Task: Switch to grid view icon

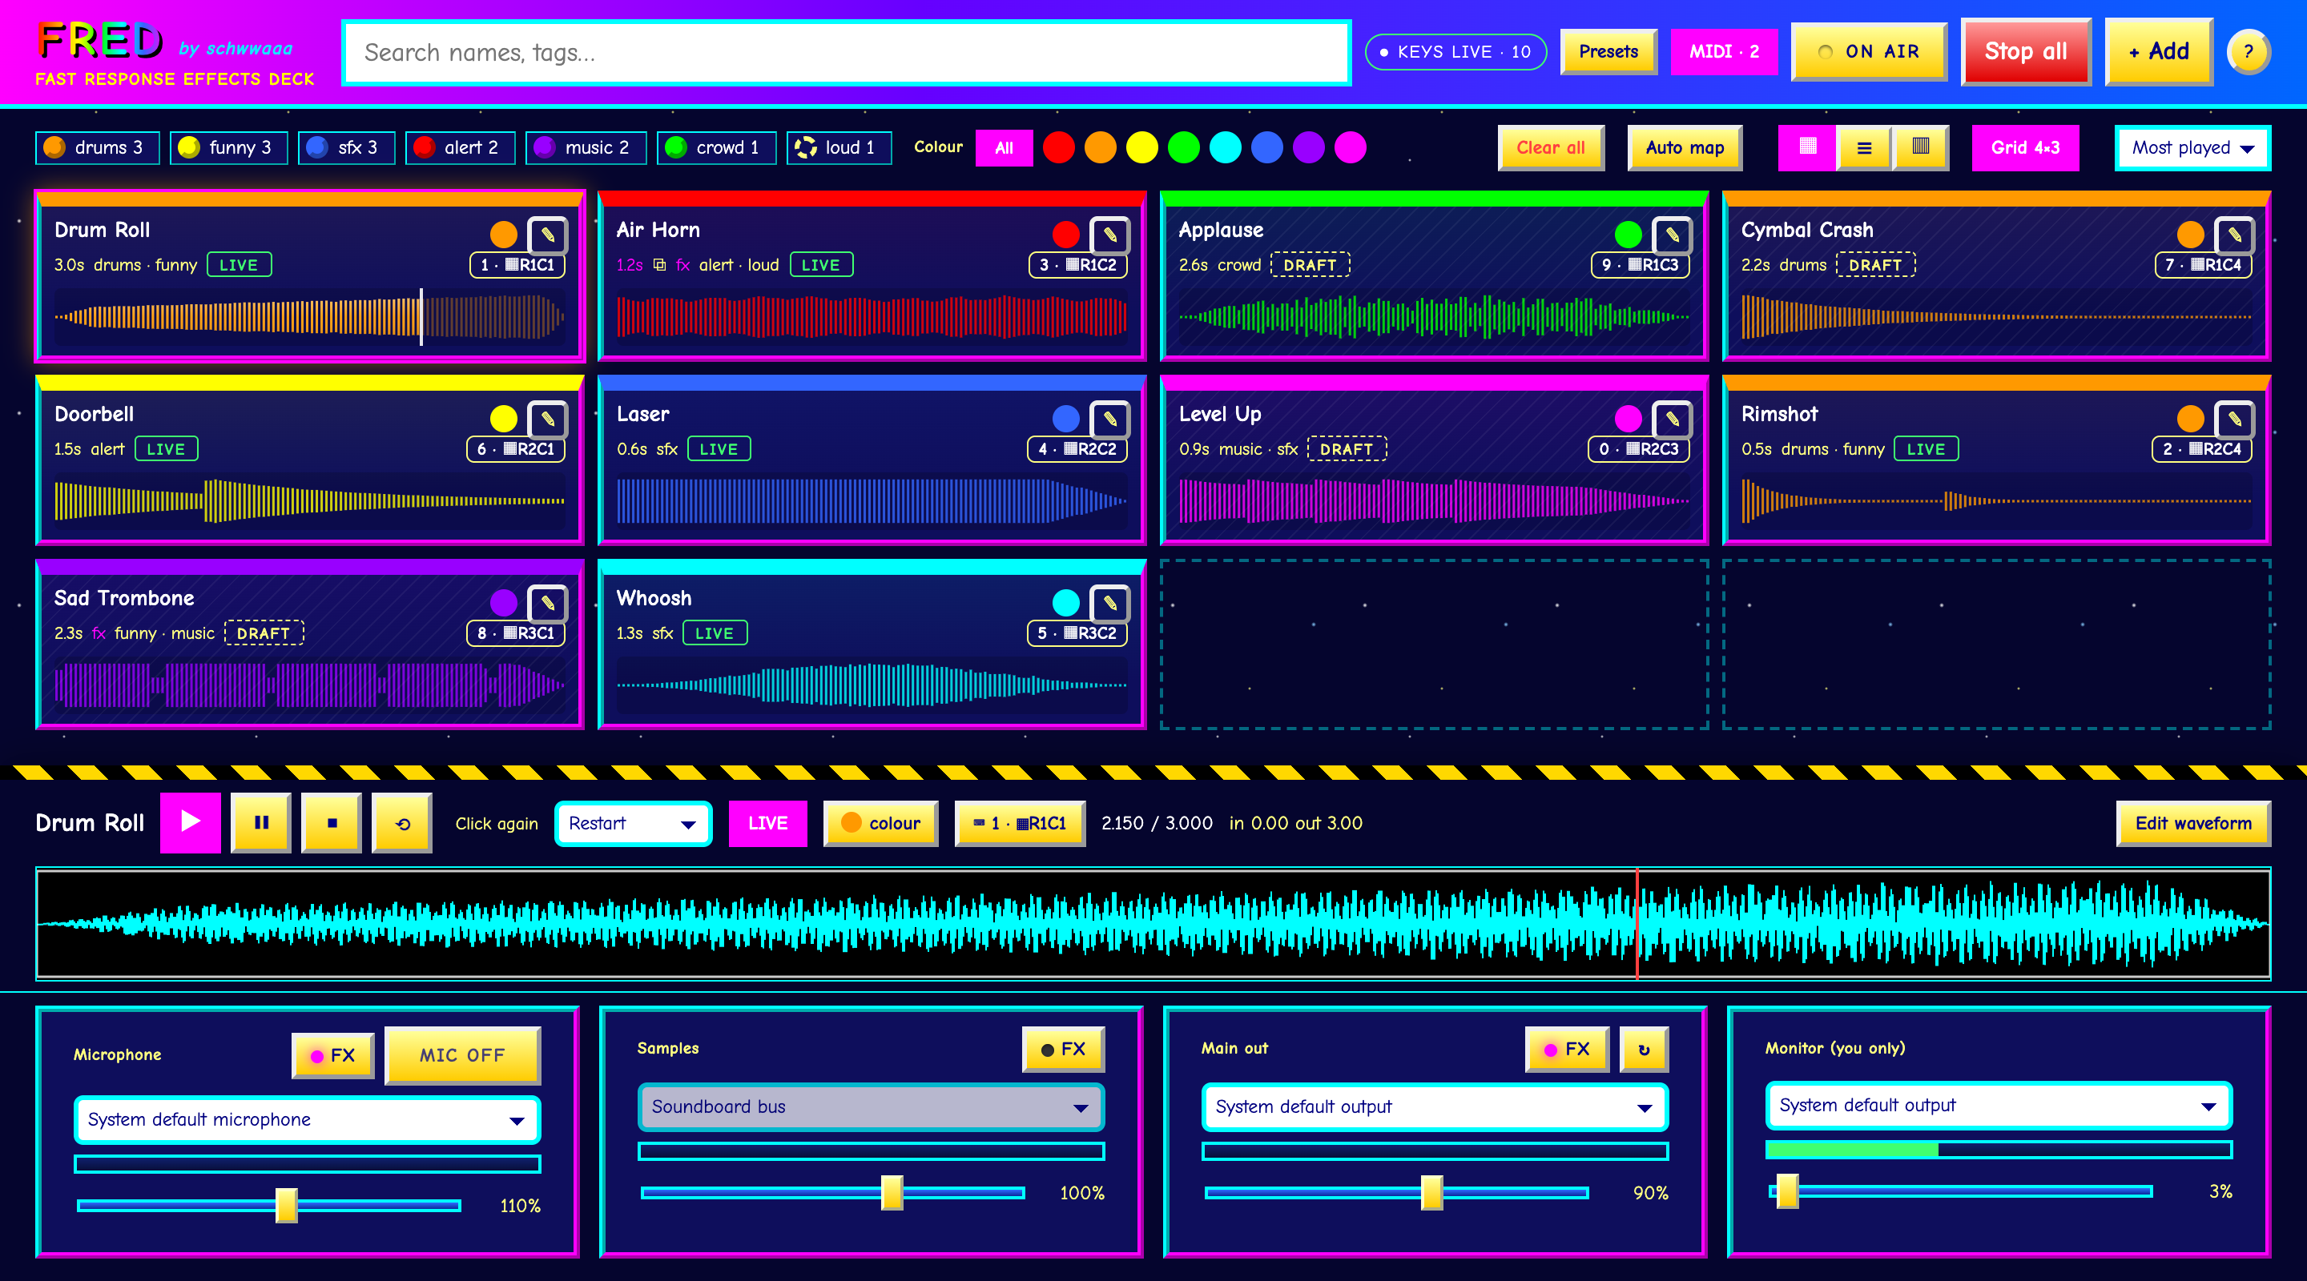Action: (x=1807, y=147)
